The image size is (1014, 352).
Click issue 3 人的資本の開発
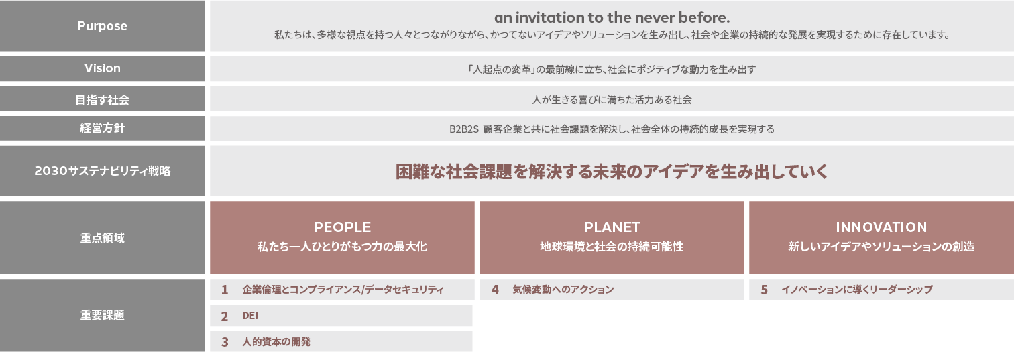(x=341, y=341)
